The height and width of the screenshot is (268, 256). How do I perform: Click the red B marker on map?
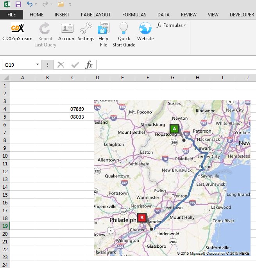142,218
